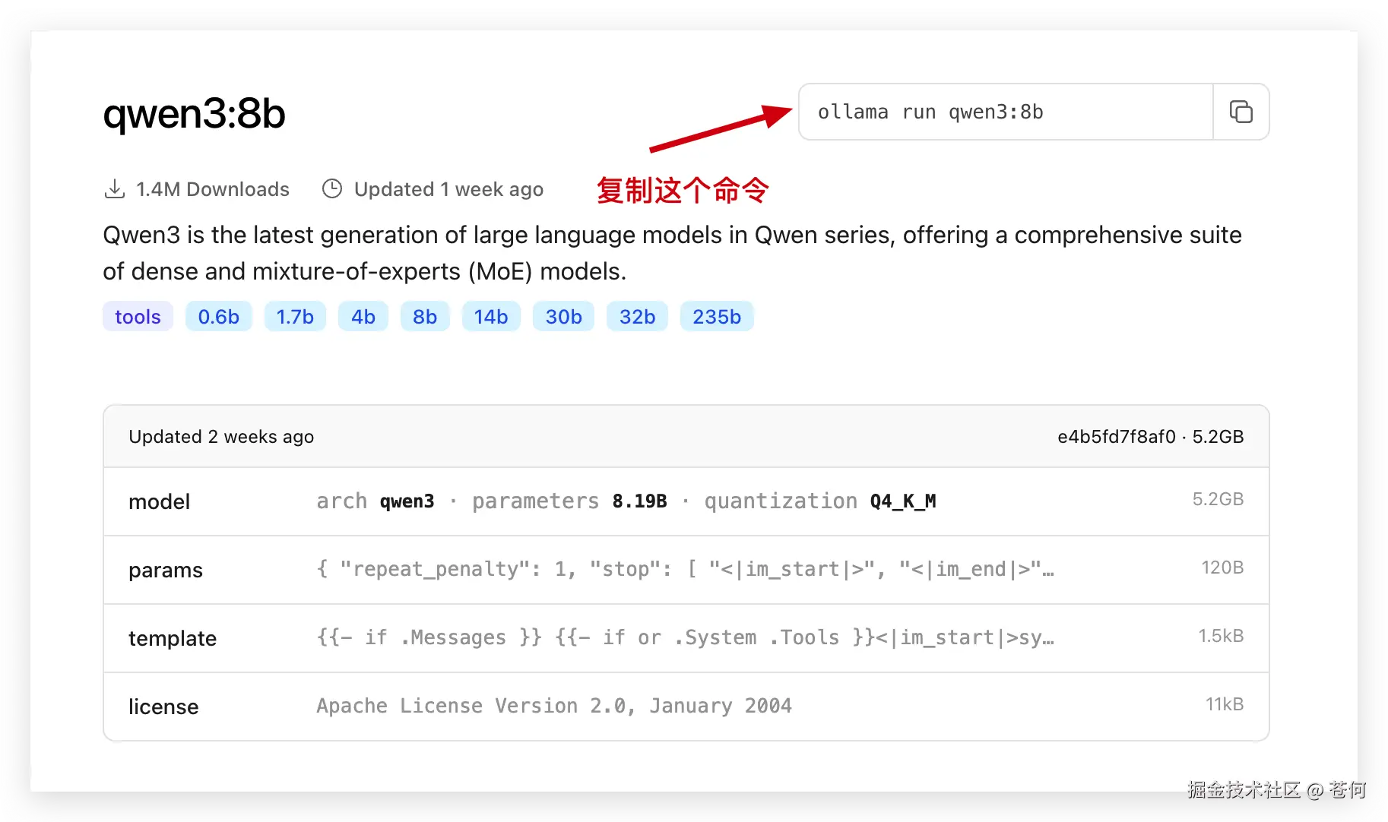The image size is (1388, 822).
Task: Select the ollama run qwen3:8b command field
Action: [x=1006, y=112]
